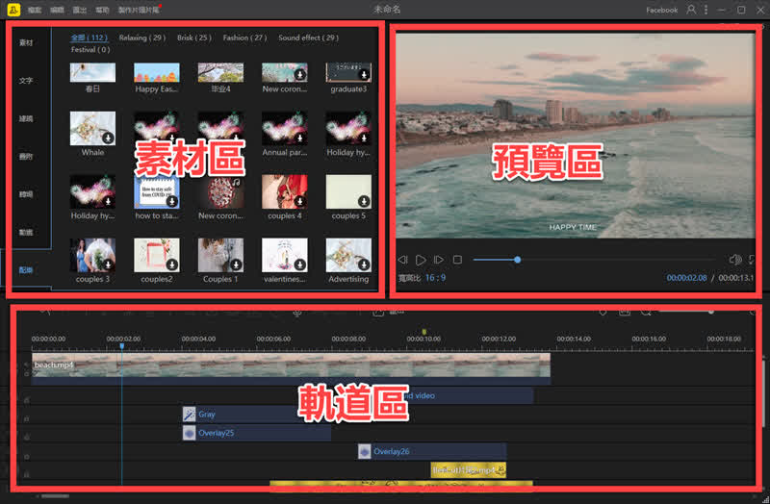770x504 pixels.
Task: Click the Overlay25 clip icon
Action: pyautogui.click(x=189, y=433)
